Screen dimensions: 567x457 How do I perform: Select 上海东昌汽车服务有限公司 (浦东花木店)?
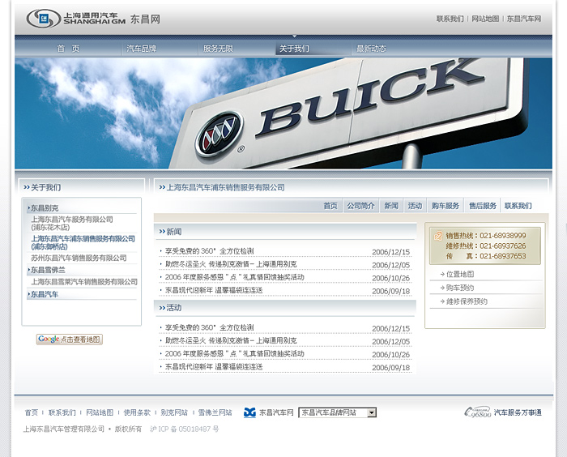click(x=72, y=224)
